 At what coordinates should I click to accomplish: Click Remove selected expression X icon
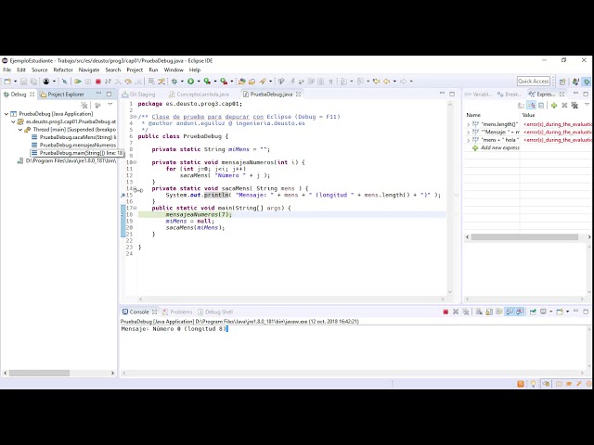pos(564,105)
